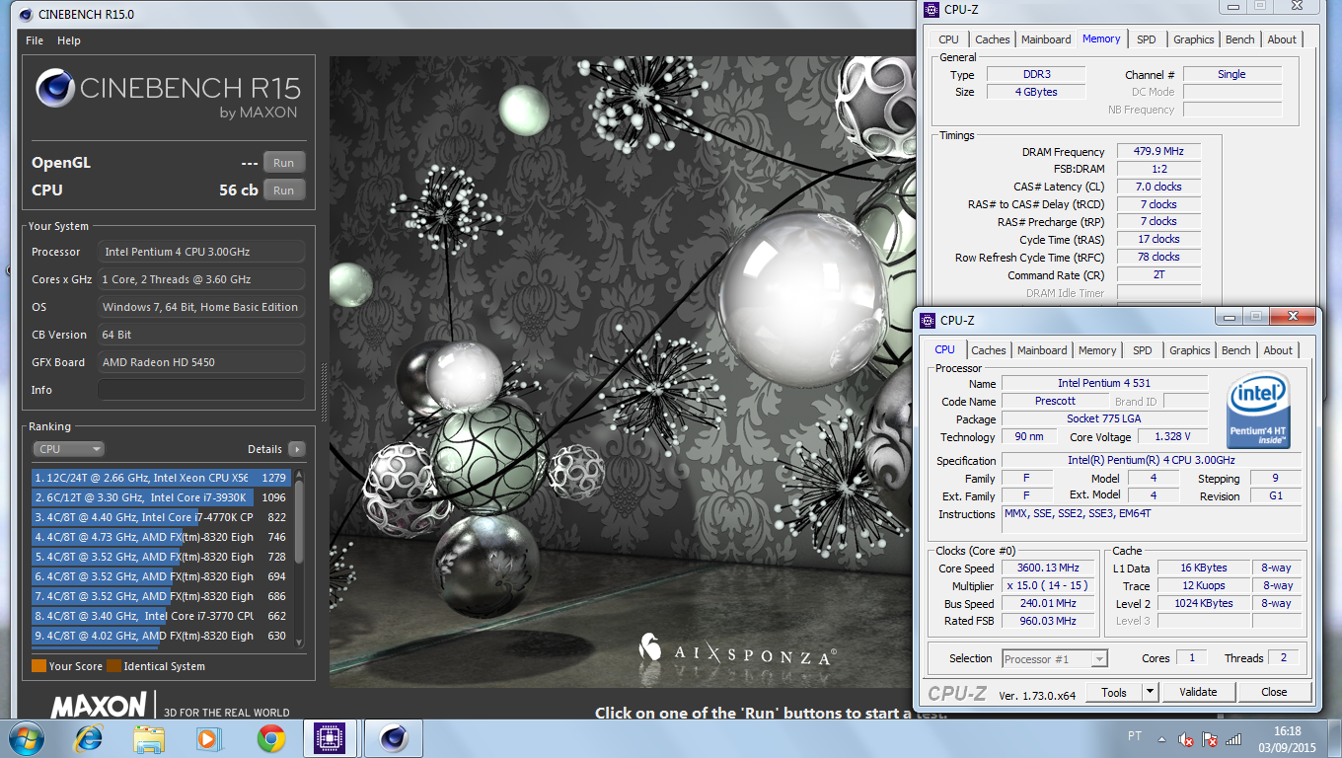This screenshot has height=758, width=1342.
Task: Open the Processor #1 selection dropdown
Action: click(x=1055, y=658)
